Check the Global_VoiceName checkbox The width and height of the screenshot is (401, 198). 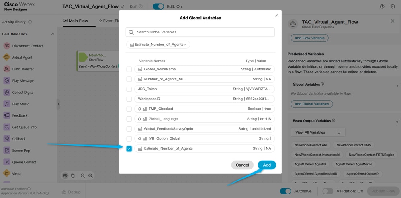129,69
